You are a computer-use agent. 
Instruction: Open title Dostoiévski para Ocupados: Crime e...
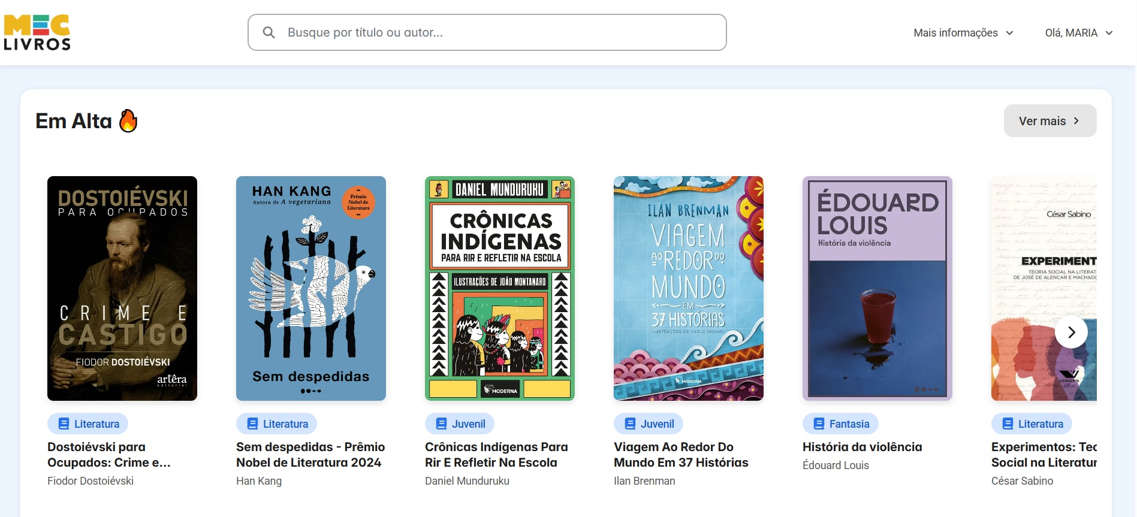109,455
